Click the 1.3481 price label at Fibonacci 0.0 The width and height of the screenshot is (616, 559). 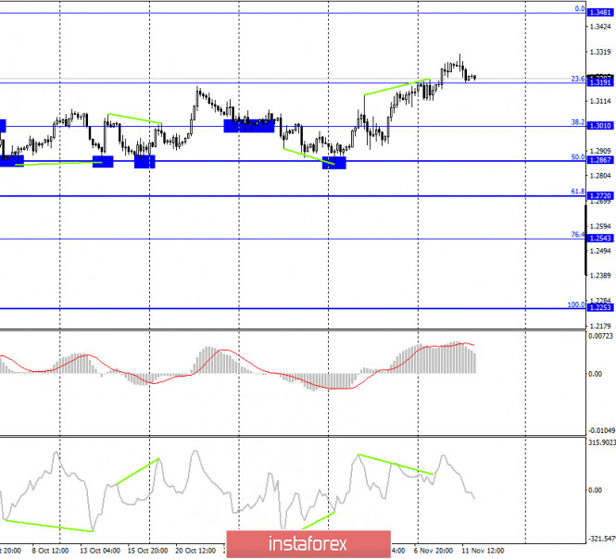[x=600, y=13]
